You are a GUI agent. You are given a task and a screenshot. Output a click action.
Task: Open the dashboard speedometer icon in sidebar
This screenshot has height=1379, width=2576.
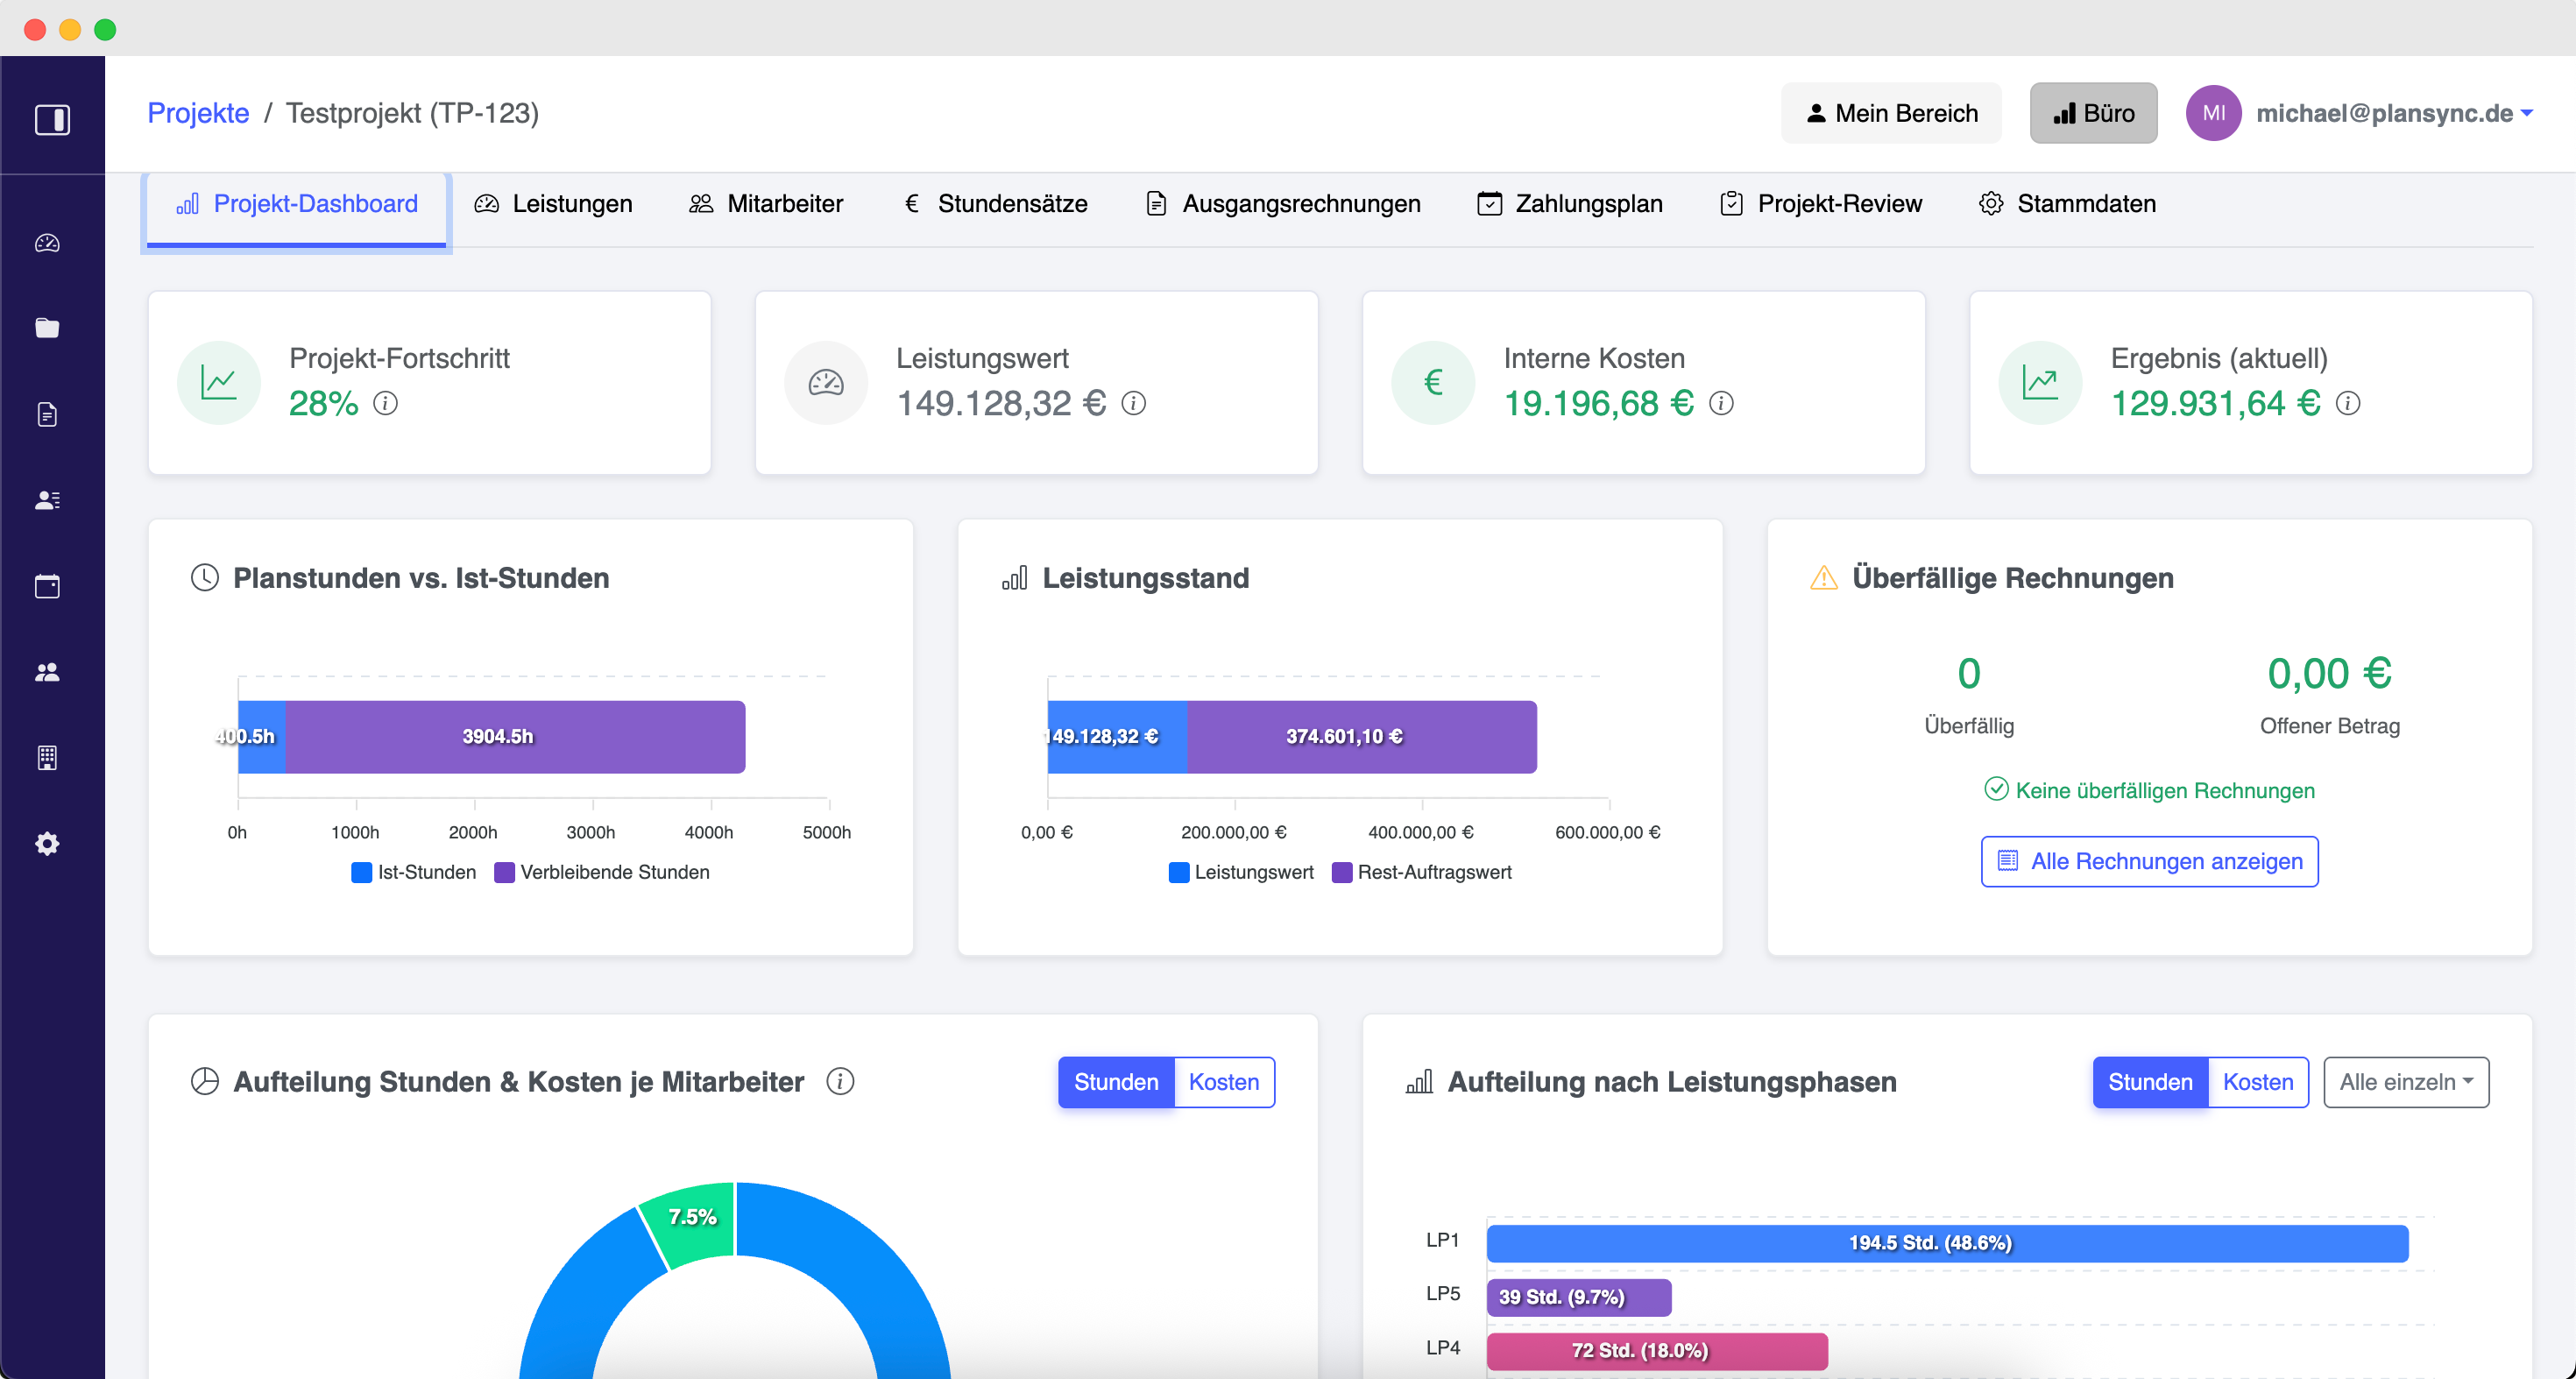tap(48, 242)
